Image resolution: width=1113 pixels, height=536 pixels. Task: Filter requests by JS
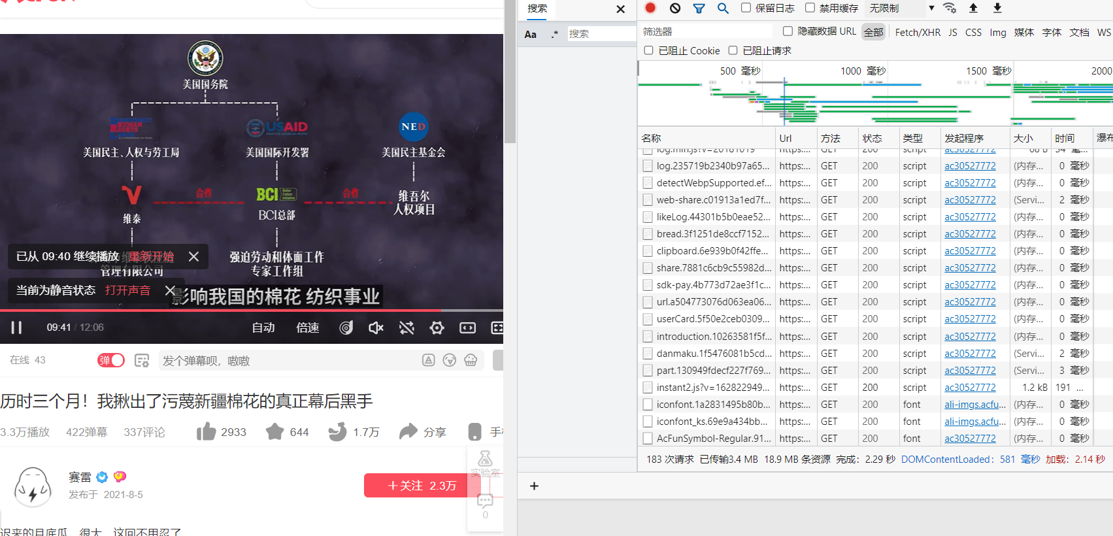pyautogui.click(x=953, y=32)
